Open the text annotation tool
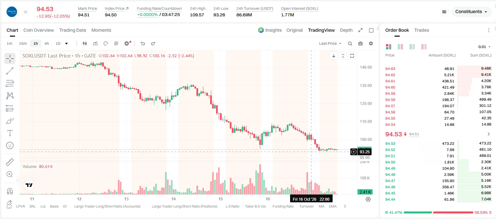Screen dimensions: 496x219 (10, 133)
